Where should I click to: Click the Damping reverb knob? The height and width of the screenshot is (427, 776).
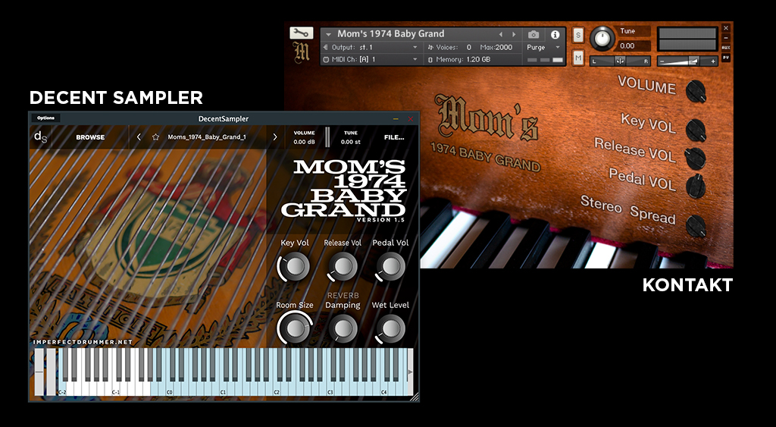click(x=343, y=328)
